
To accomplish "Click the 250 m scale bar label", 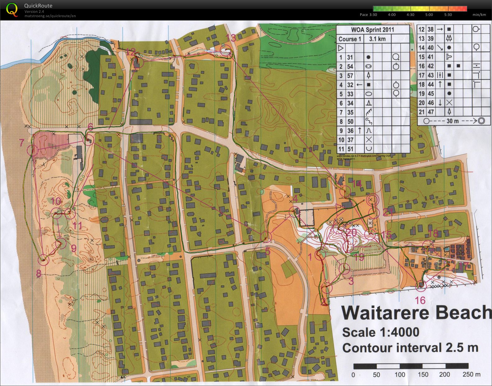I will coord(471,375).
